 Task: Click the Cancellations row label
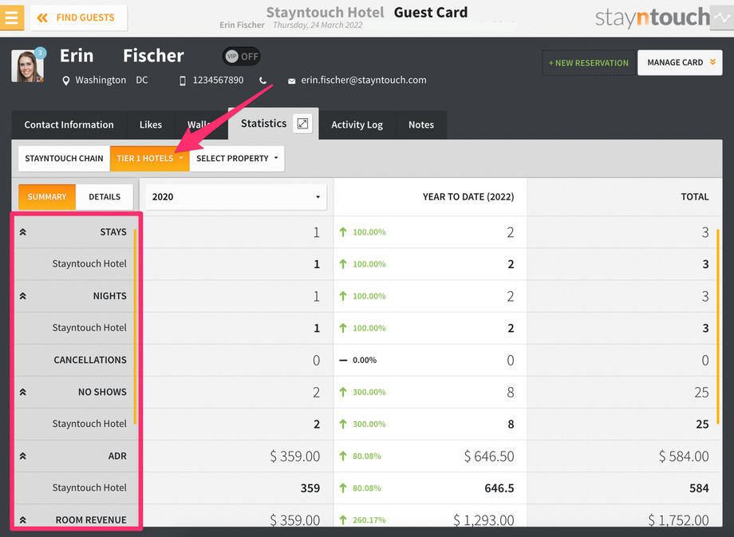click(90, 360)
